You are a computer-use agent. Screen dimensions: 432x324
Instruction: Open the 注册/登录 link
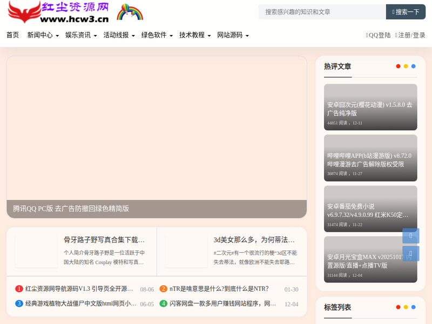point(410,35)
